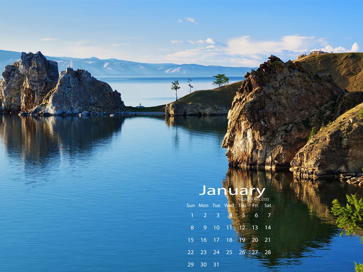Click date 13 on the calendar
363x272 pixels.
coord(255,228)
